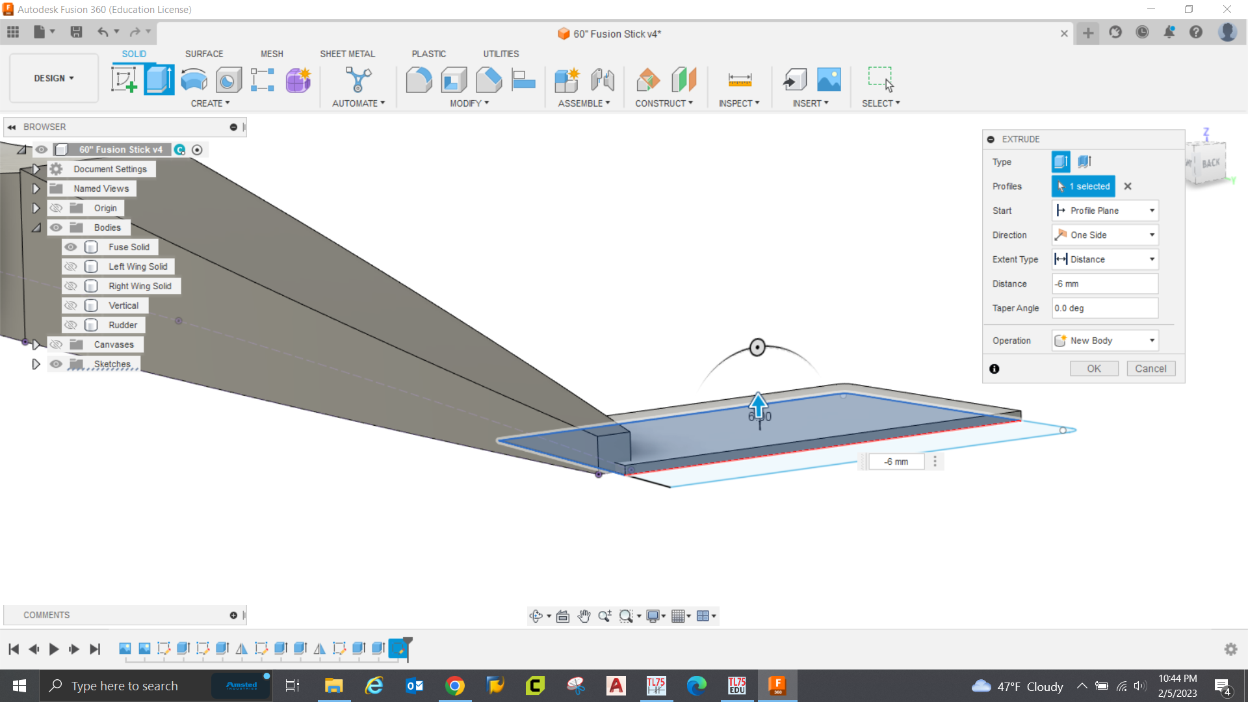Show the Left Wing Solid body
This screenshot has height=702, width=1248.
(71, 266)
